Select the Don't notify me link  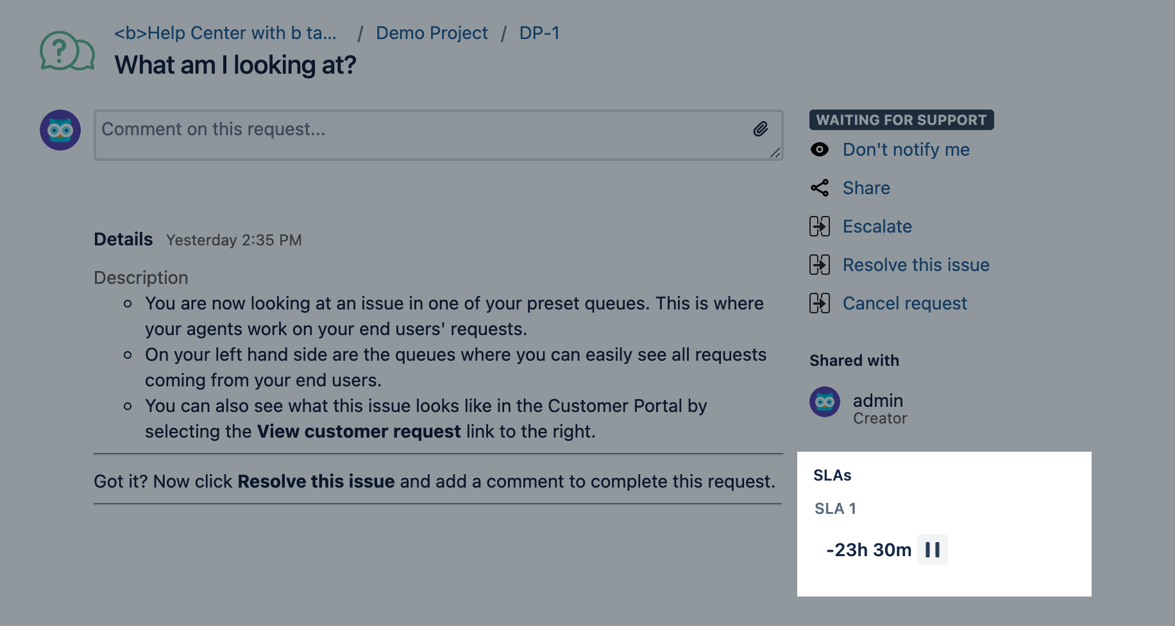pyautogui.click(x=906, y=149)
